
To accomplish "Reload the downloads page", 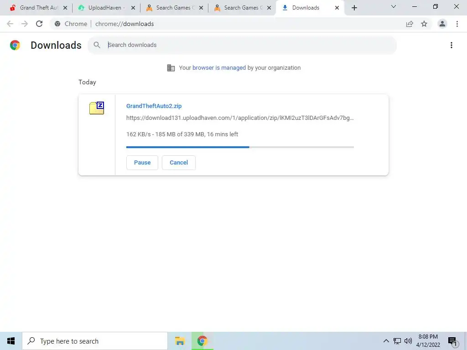I will coord(39,24).
